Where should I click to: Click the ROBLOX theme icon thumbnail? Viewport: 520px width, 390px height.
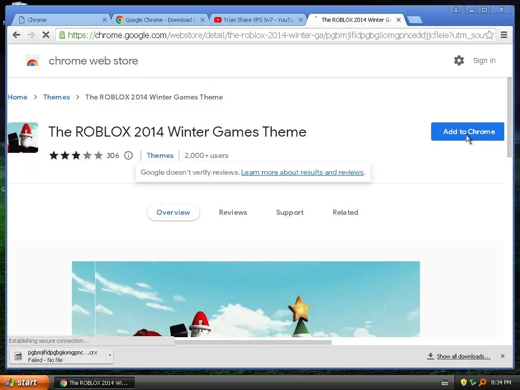(x=23, y=138)
